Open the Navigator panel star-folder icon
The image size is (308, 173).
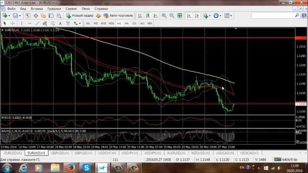click(43, 16)
